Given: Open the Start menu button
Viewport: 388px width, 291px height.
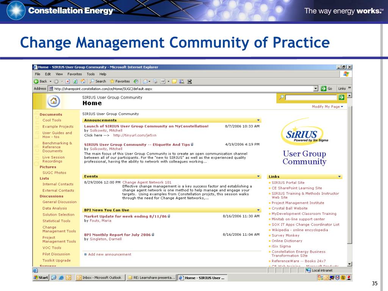Looking at the screenshot, I should coord(41,278).
